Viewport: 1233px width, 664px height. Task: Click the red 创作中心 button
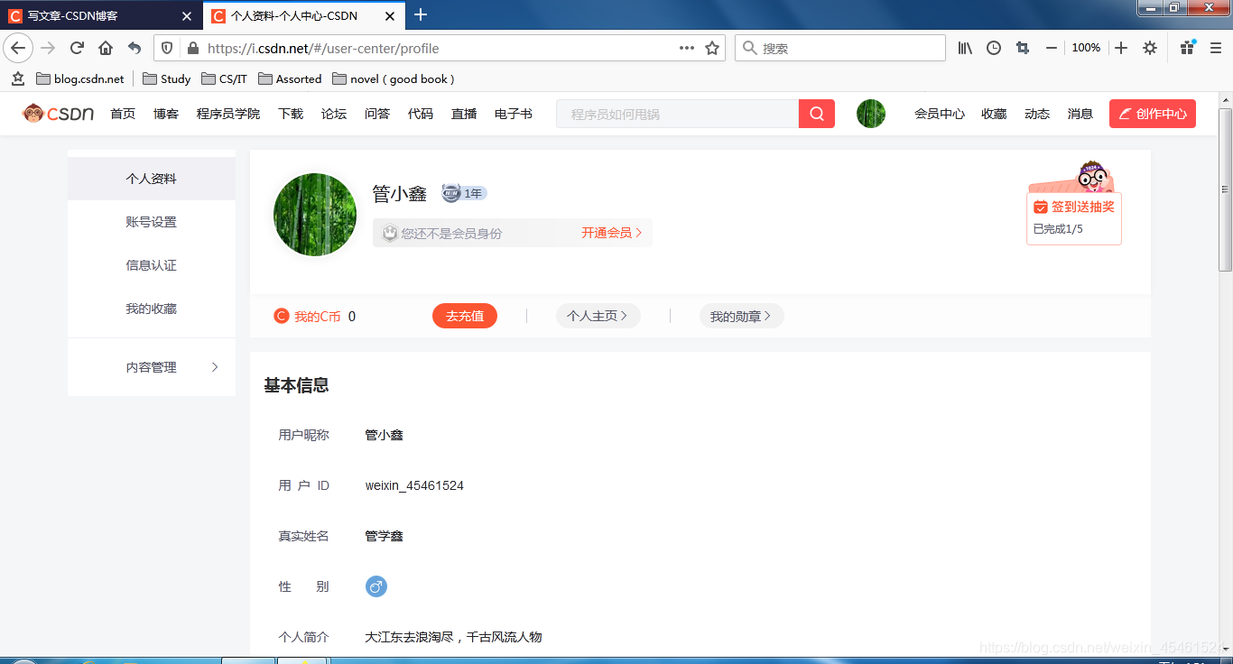point(1153,114)
